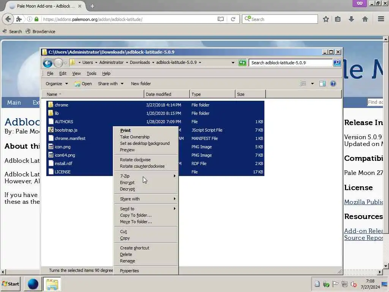Refresh the Explorer folder view
Screen dimensions: 389x292
tap(242, 63)
